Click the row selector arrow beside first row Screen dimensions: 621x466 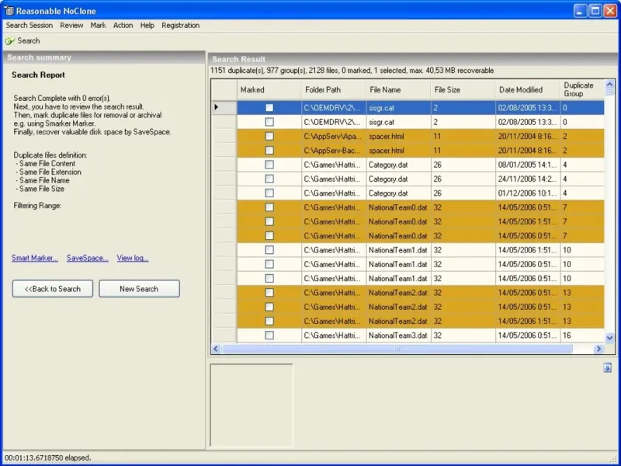(x=217, y=107)
